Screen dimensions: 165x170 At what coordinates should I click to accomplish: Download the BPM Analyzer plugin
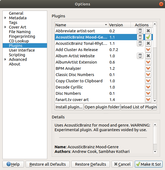pyautogui.click(x=148, y=68)
